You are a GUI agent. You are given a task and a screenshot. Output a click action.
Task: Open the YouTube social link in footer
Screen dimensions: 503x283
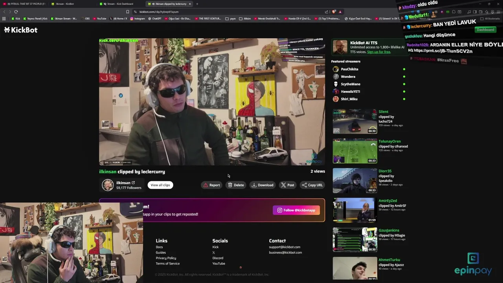coord(218,264)
